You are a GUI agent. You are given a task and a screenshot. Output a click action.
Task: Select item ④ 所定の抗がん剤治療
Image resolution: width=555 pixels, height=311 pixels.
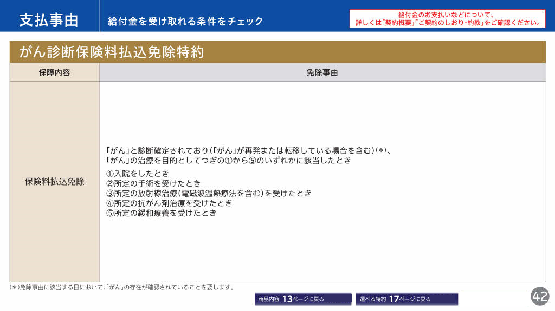(169, 203)
